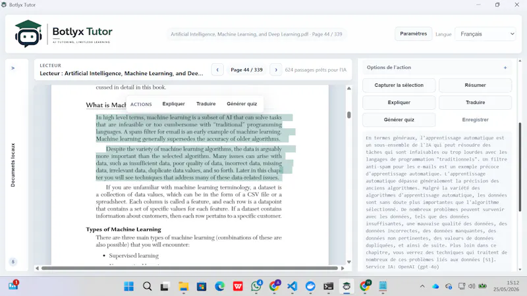Click the reader horizontal scrollbar thumb
Image resolution: width=527 pixels, height=296 pixels.
189,268
